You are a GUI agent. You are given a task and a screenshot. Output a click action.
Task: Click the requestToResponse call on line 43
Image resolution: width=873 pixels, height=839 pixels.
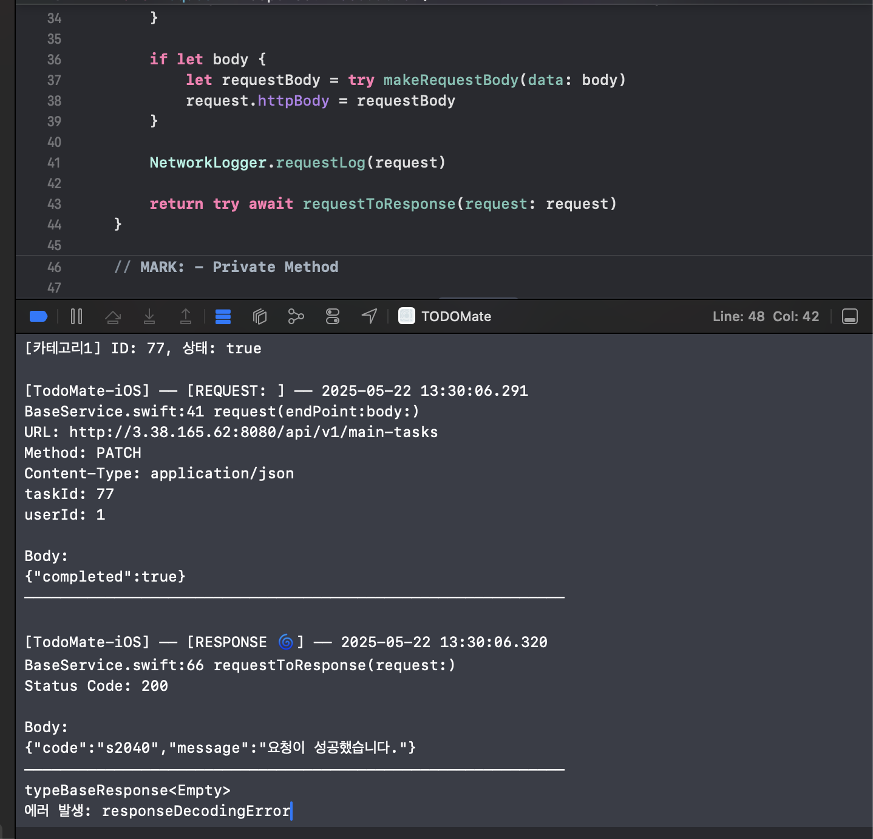379,204
